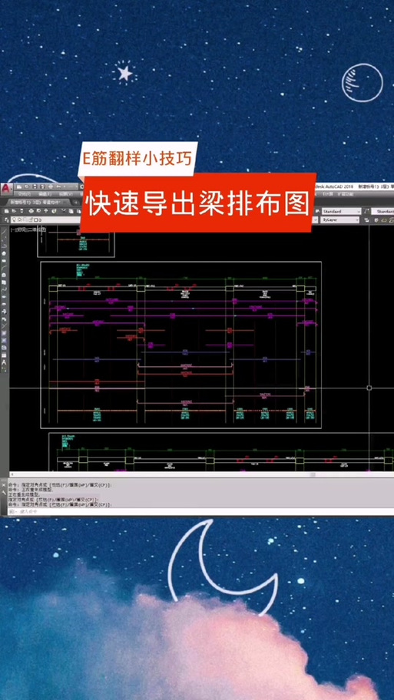Open the 视图(V) menu

[66, 194]
